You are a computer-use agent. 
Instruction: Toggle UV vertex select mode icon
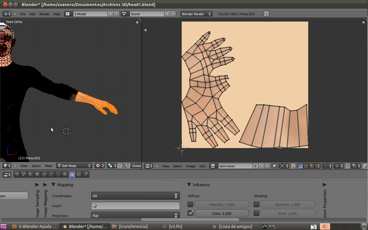(300, 166)
